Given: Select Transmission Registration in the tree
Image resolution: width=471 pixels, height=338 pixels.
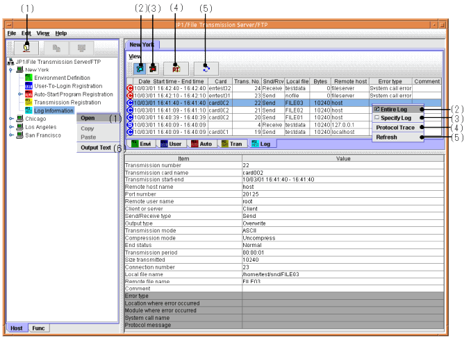Looking at the screenshot, I should click(67, 102).
